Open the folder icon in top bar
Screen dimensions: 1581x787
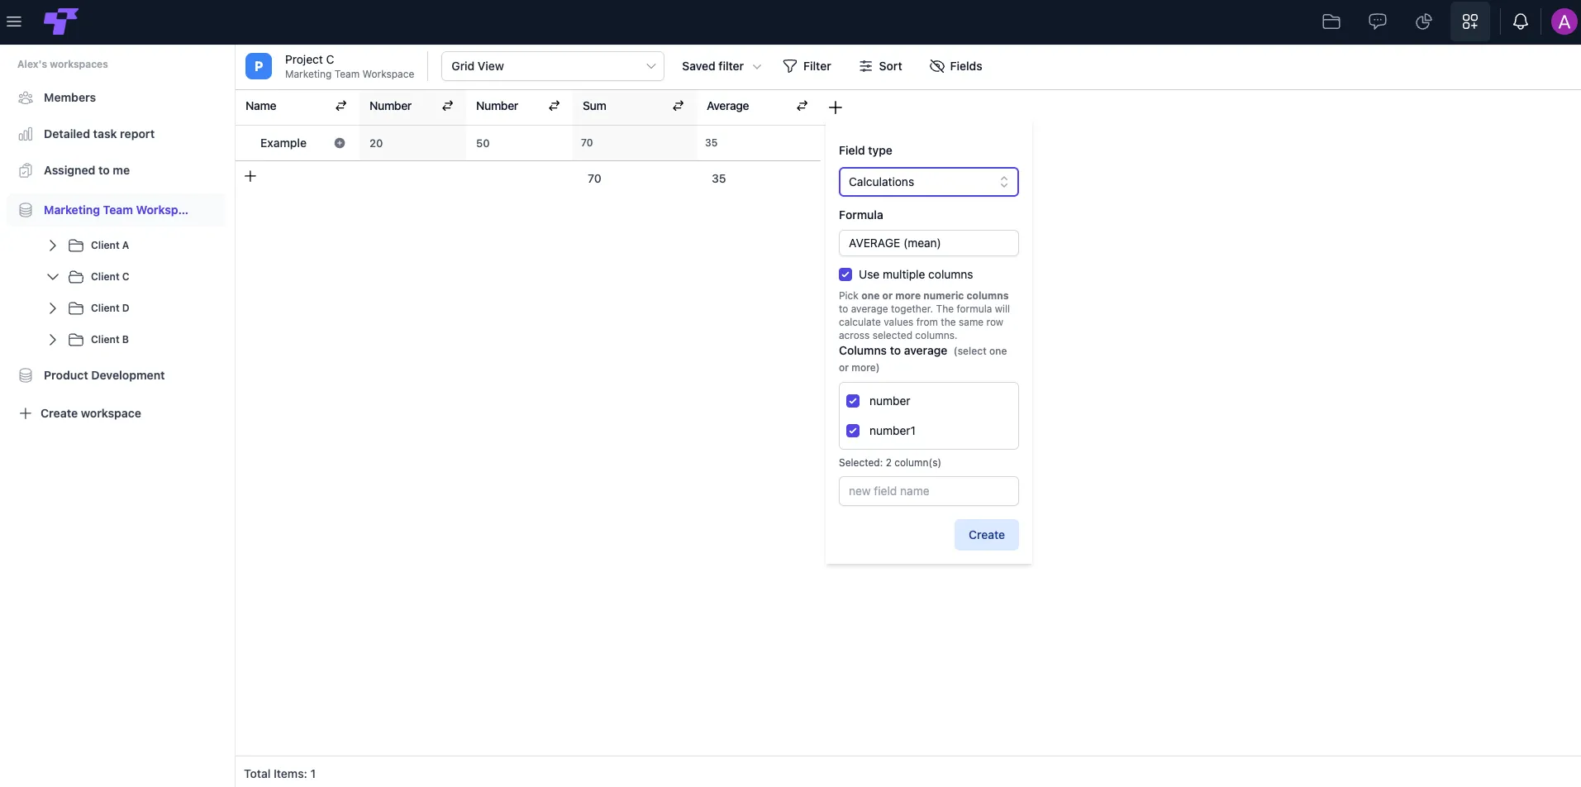[x=1331, y=22]
